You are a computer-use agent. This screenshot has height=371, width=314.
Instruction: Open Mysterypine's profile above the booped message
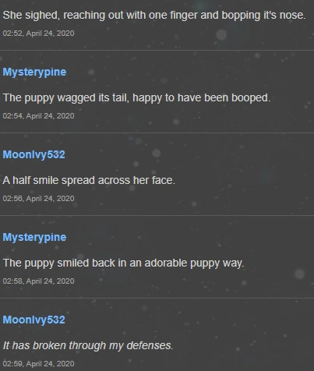(34, 72)
